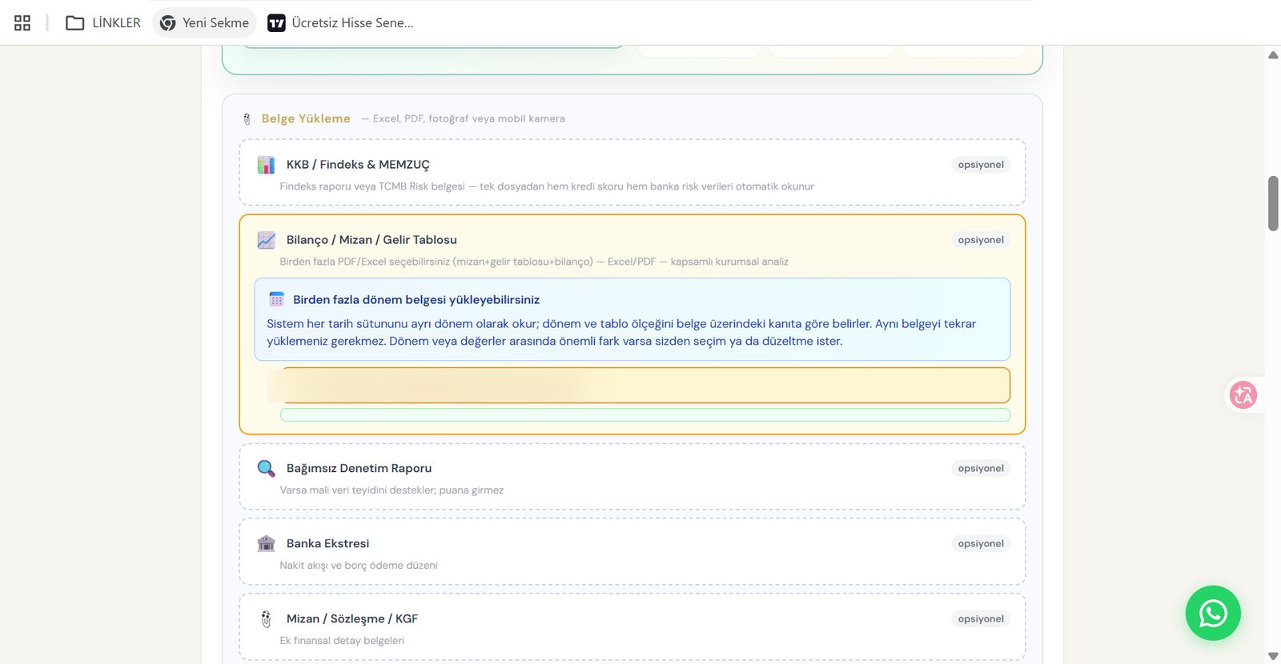The width and height of the screenshot is (1281, 664).
Task: Click the opsiyonel badge on Bağımsız Denetim row
Action: (981, 469)
